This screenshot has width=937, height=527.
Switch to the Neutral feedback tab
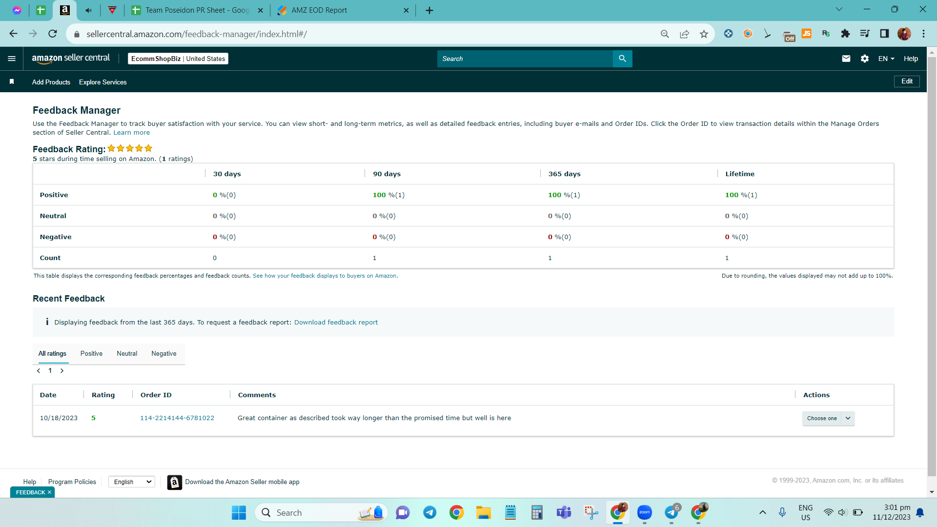(x=127, y=354)
